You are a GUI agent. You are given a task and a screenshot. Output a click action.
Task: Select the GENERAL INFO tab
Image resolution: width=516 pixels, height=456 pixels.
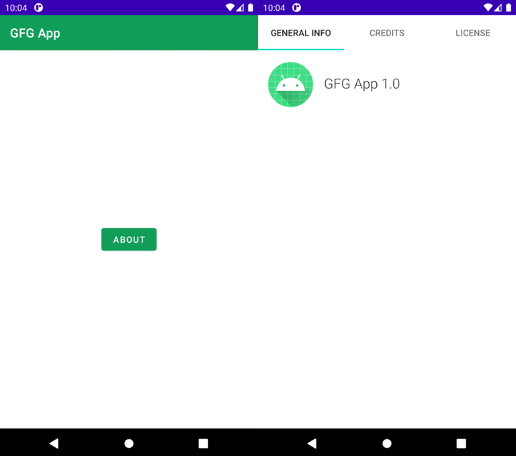301,33
